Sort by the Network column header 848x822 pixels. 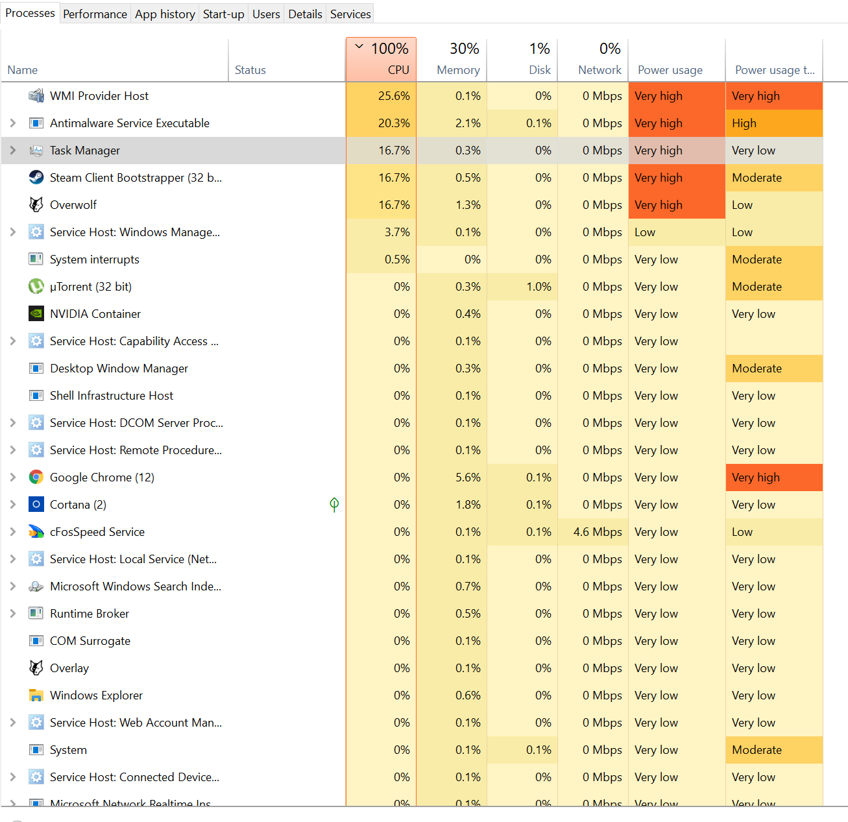tap(593, 60)
